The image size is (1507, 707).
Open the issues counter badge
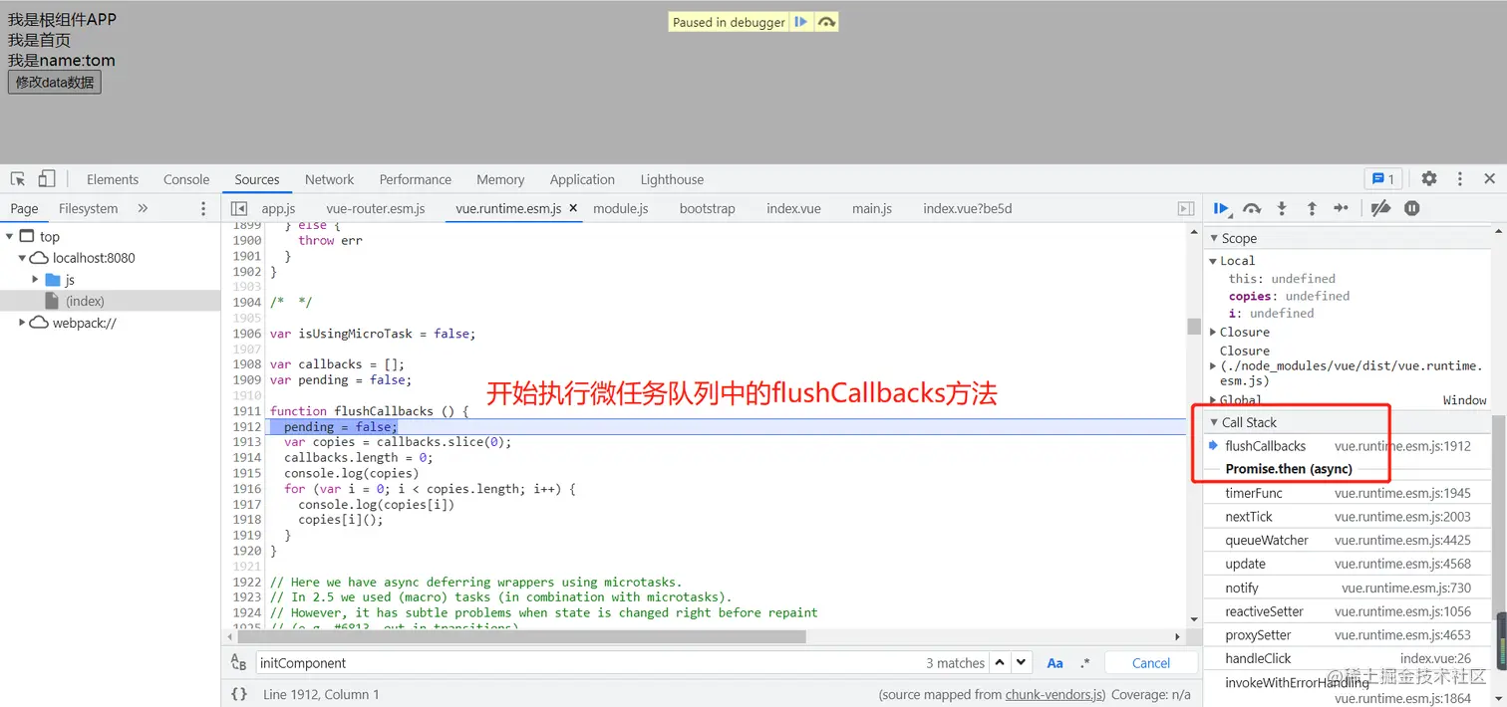click(x=1383, y=179)
